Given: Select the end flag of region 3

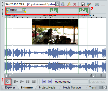Looking at the screenshot, I should pos(86,10).
